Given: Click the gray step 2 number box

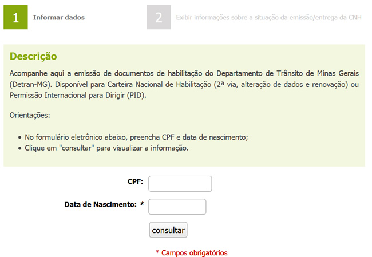Looking at the screenshot, I should 159,17.
